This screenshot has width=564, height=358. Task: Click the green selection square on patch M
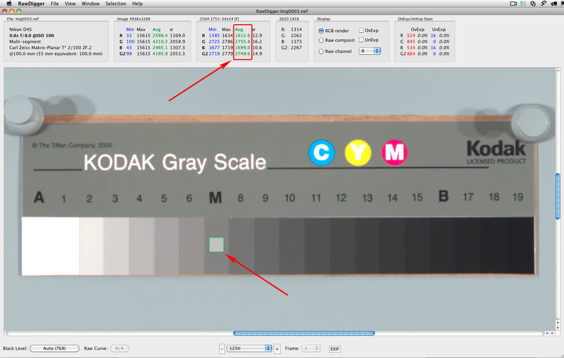pos(217,245)
